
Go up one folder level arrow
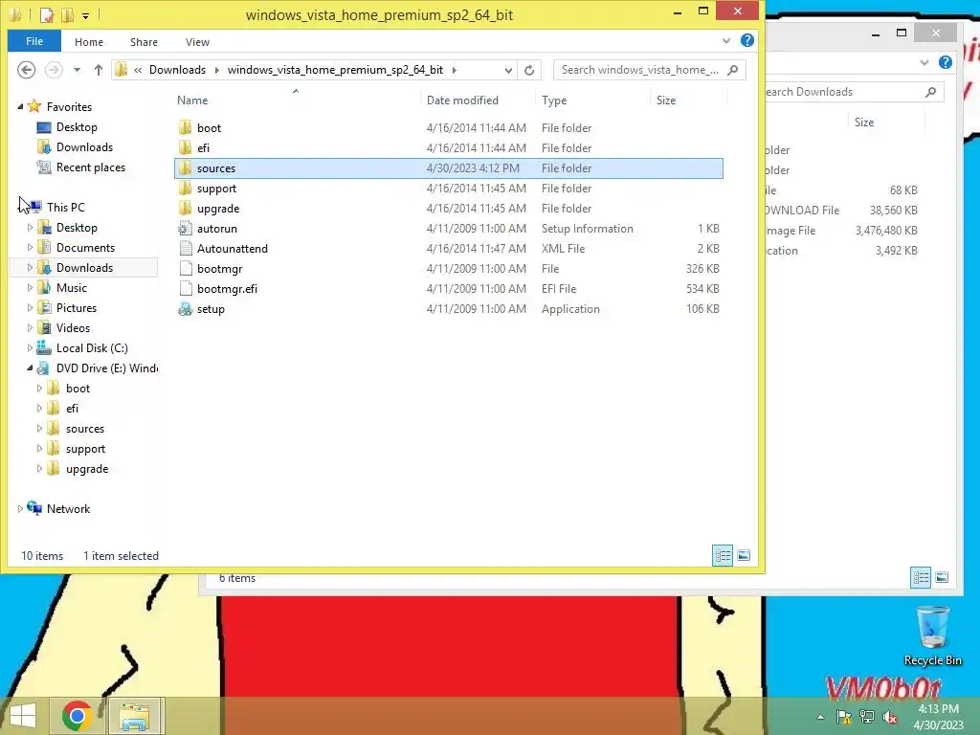(x=99, y=70)
